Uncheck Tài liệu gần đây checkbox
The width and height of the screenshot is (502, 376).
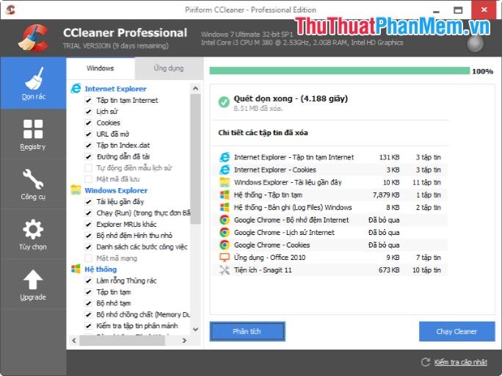(88, 201)
